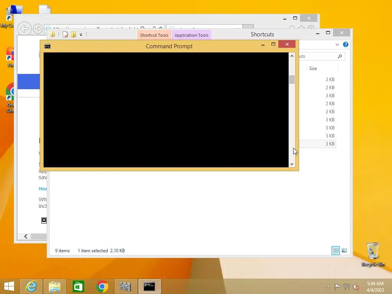Go back in Internet Explorer
The width and height of the screenshot is (392, 294).
click(24, 28)
